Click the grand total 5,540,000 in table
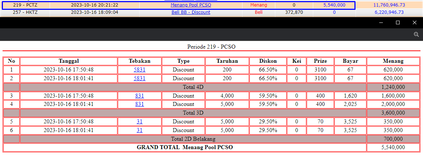Image resolution: width=423 pixels, height=156 pixels. pos(393,147)
